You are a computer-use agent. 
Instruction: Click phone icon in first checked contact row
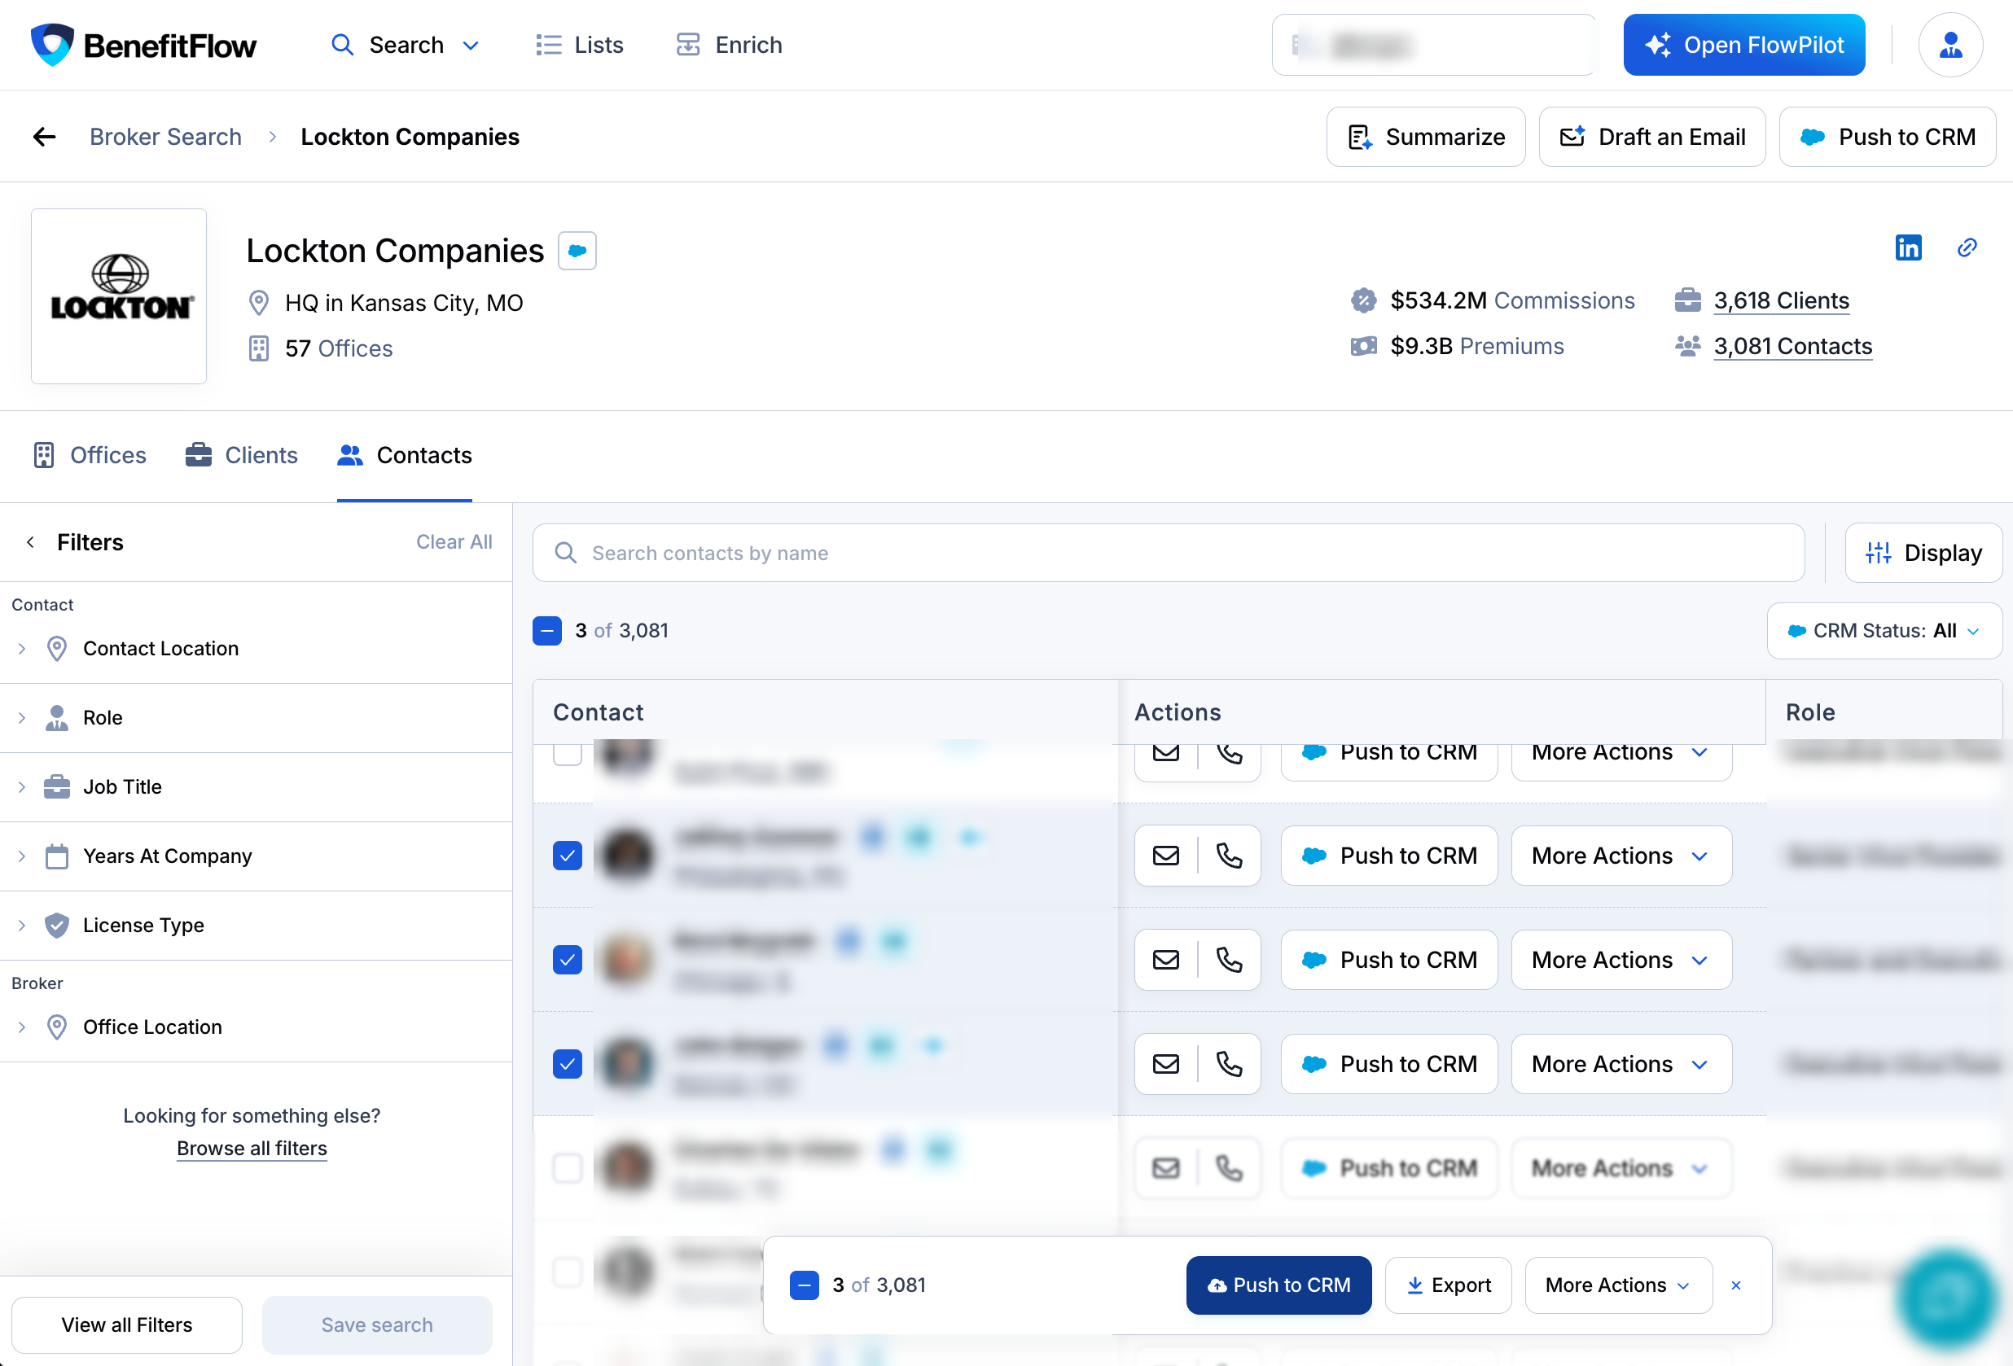[x=1229, y=856]
